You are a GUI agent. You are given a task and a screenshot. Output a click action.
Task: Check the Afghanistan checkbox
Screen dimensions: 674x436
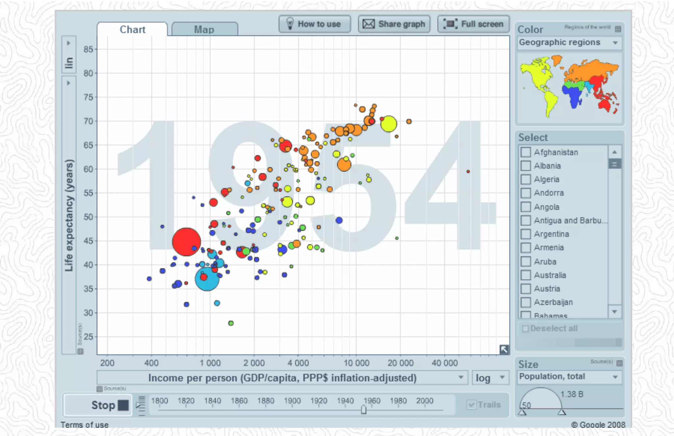click(526, 152)
